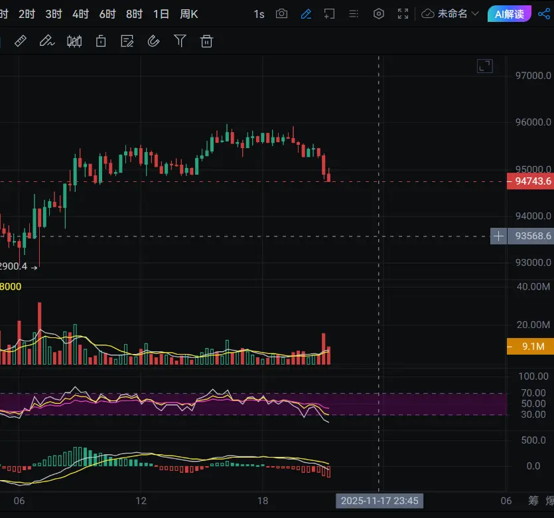Image resolution: width=554 pixels, height=518 pixels.
Task: Choose the 1日 daily timeframe
Action: click(161, 14)
